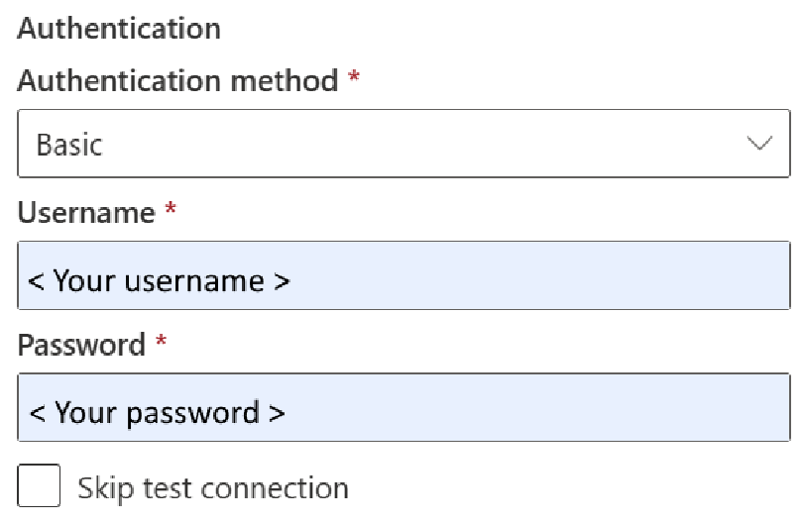
Task: Click the chevron arrow in Authentication method dropdown
Action: click(x=758, y=145)
